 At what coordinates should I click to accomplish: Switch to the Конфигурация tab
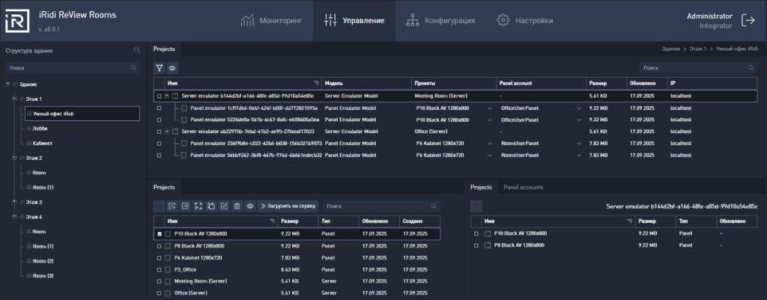point(440,20)
